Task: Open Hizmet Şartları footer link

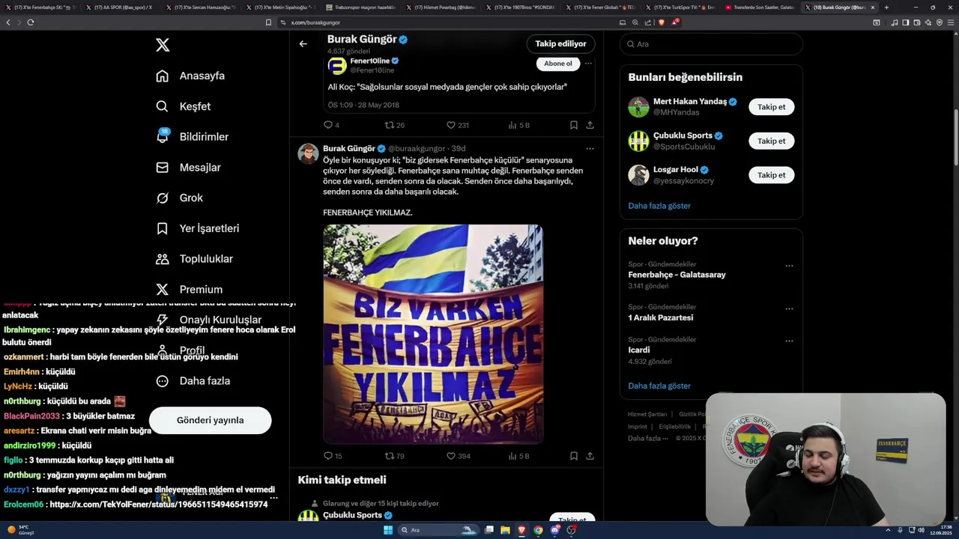Action: 647,414
